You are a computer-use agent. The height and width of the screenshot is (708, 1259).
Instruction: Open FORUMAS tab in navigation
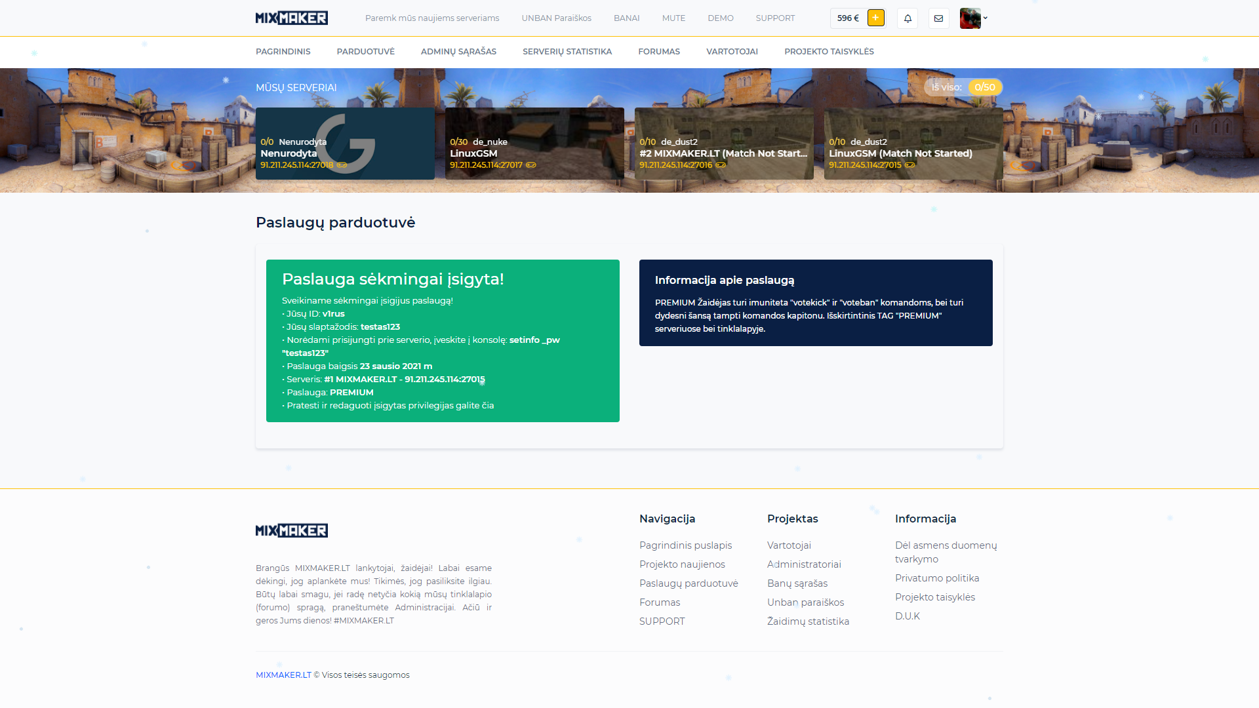659,52
